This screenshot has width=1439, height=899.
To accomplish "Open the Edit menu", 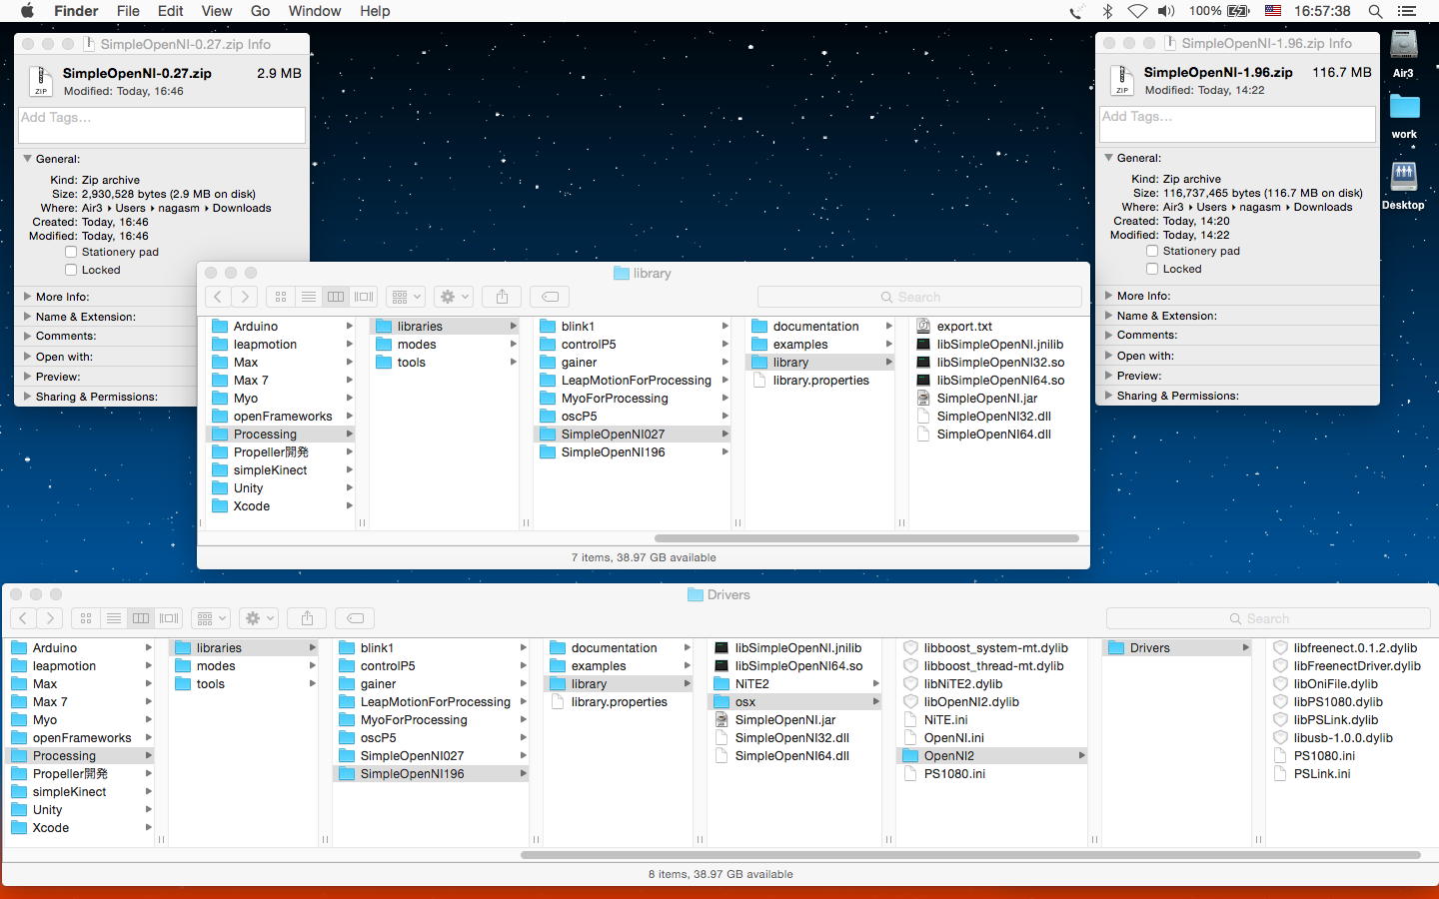I will 171,11.
